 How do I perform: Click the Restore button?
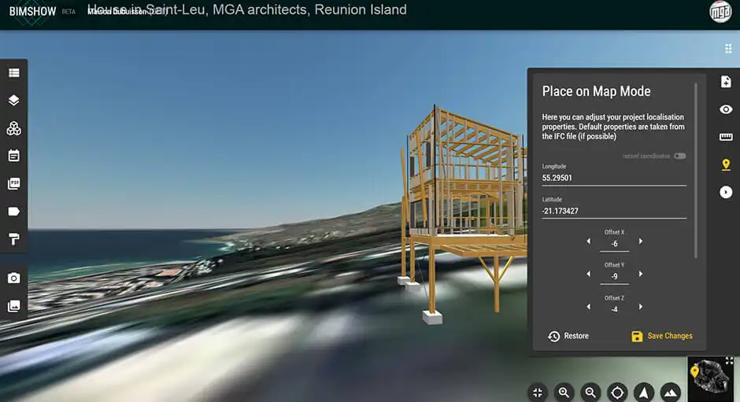click(568, 336)
